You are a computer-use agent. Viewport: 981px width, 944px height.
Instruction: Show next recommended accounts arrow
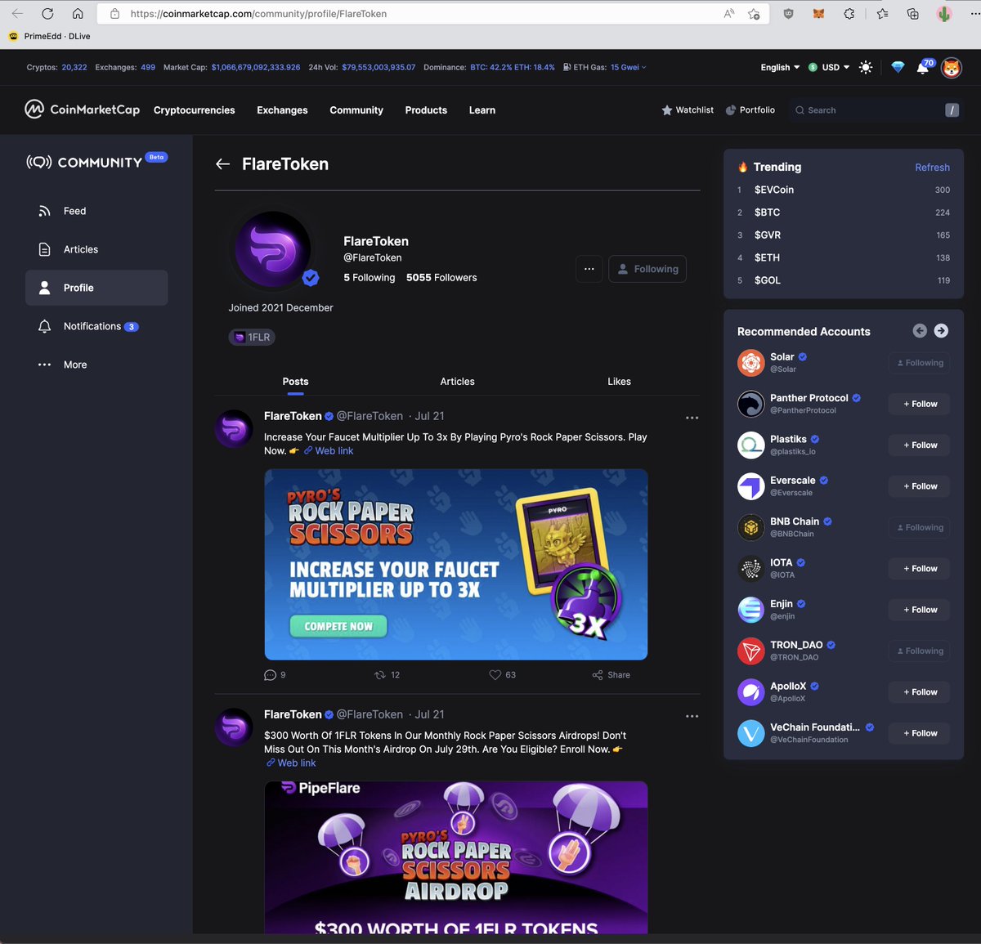941,331
